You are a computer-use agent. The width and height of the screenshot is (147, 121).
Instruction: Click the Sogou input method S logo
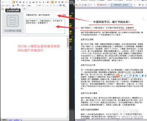118,75
